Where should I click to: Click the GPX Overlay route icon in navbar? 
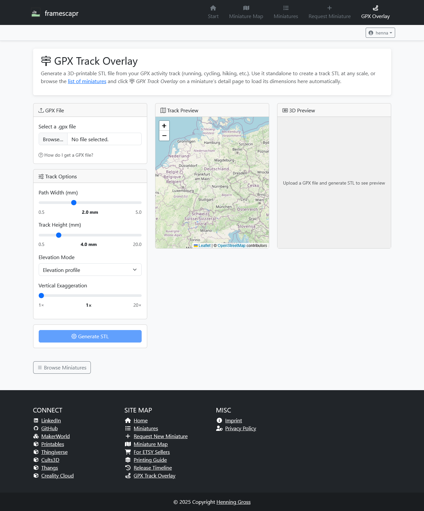(x=375, y=8)
